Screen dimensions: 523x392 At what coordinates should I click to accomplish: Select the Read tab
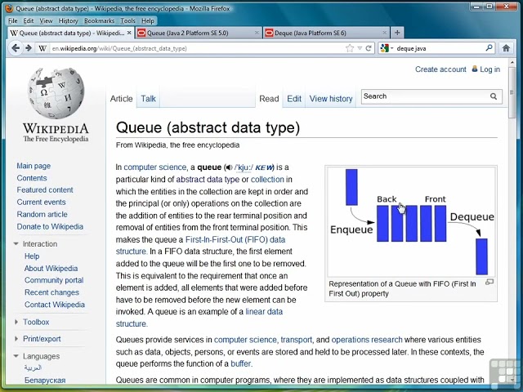269,99
